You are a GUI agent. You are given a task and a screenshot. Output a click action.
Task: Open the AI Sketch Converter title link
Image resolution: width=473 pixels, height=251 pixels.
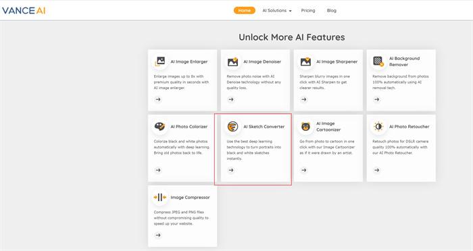pyautogui.click(x=264, y=127)
